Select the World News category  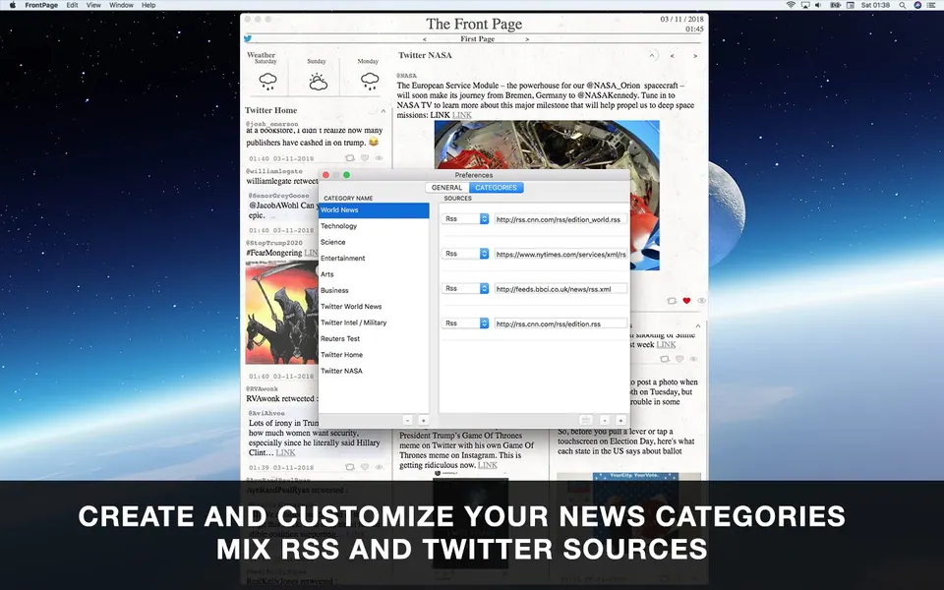pos(374,210)
